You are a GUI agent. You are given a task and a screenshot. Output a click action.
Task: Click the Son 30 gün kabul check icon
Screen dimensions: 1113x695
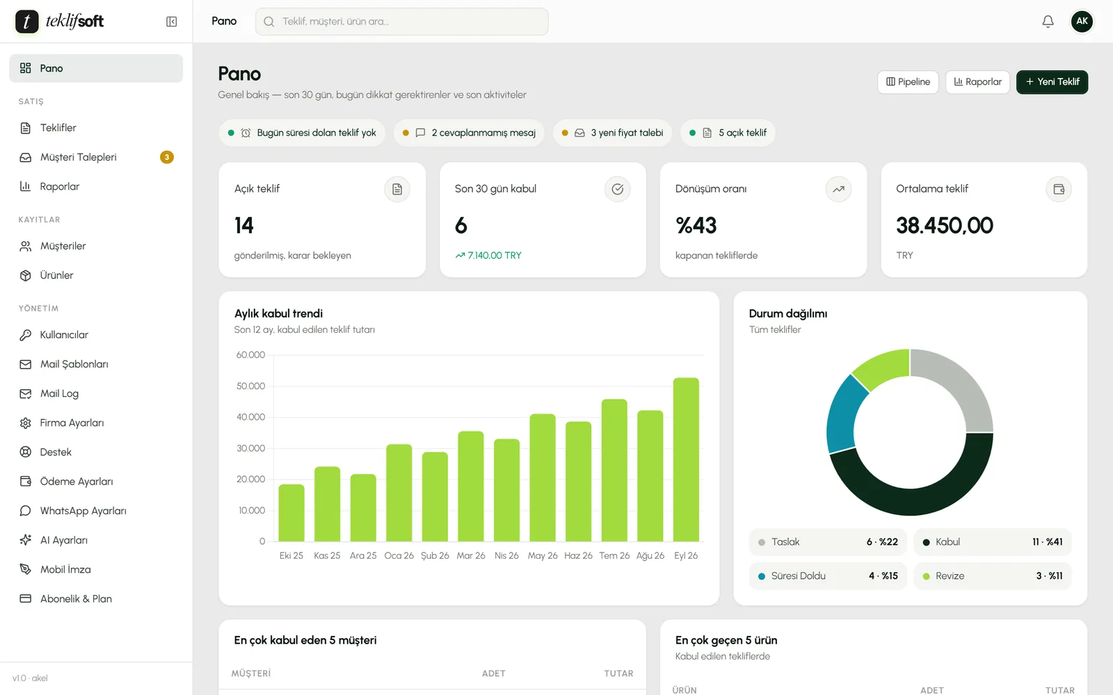tap(618, 189)
